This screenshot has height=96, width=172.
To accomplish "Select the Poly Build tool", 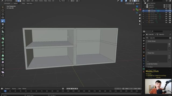I will (x=3, y=55).
